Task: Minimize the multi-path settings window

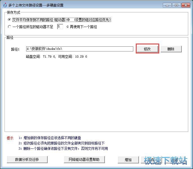Action: pos(167,5)
